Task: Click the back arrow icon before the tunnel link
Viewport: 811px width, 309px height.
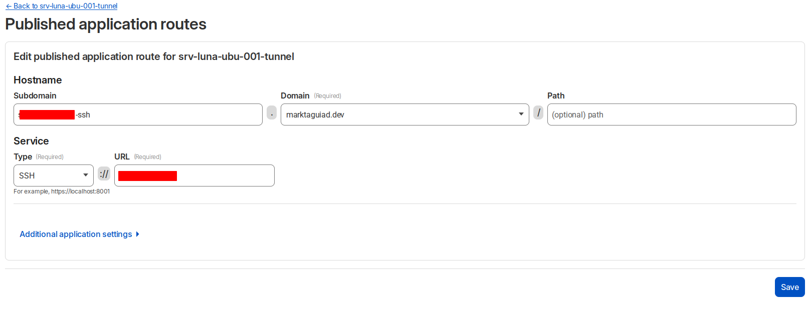Action: tap(9, 6)
